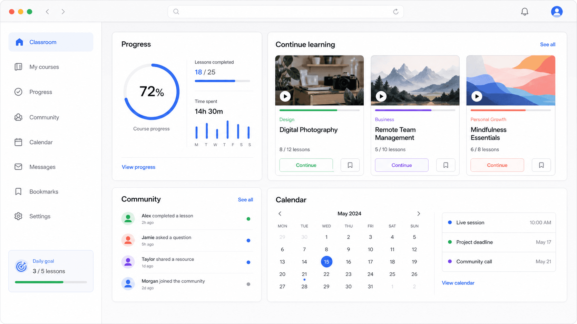Click the Digital Photography title

(309, 130)
